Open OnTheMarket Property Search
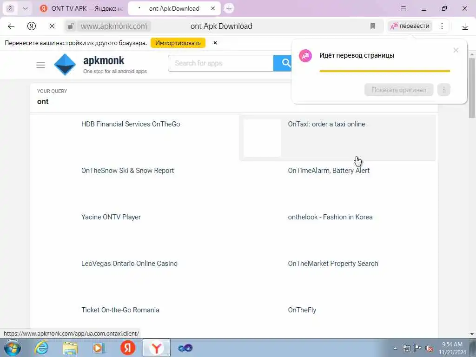 tap(333, 263)
